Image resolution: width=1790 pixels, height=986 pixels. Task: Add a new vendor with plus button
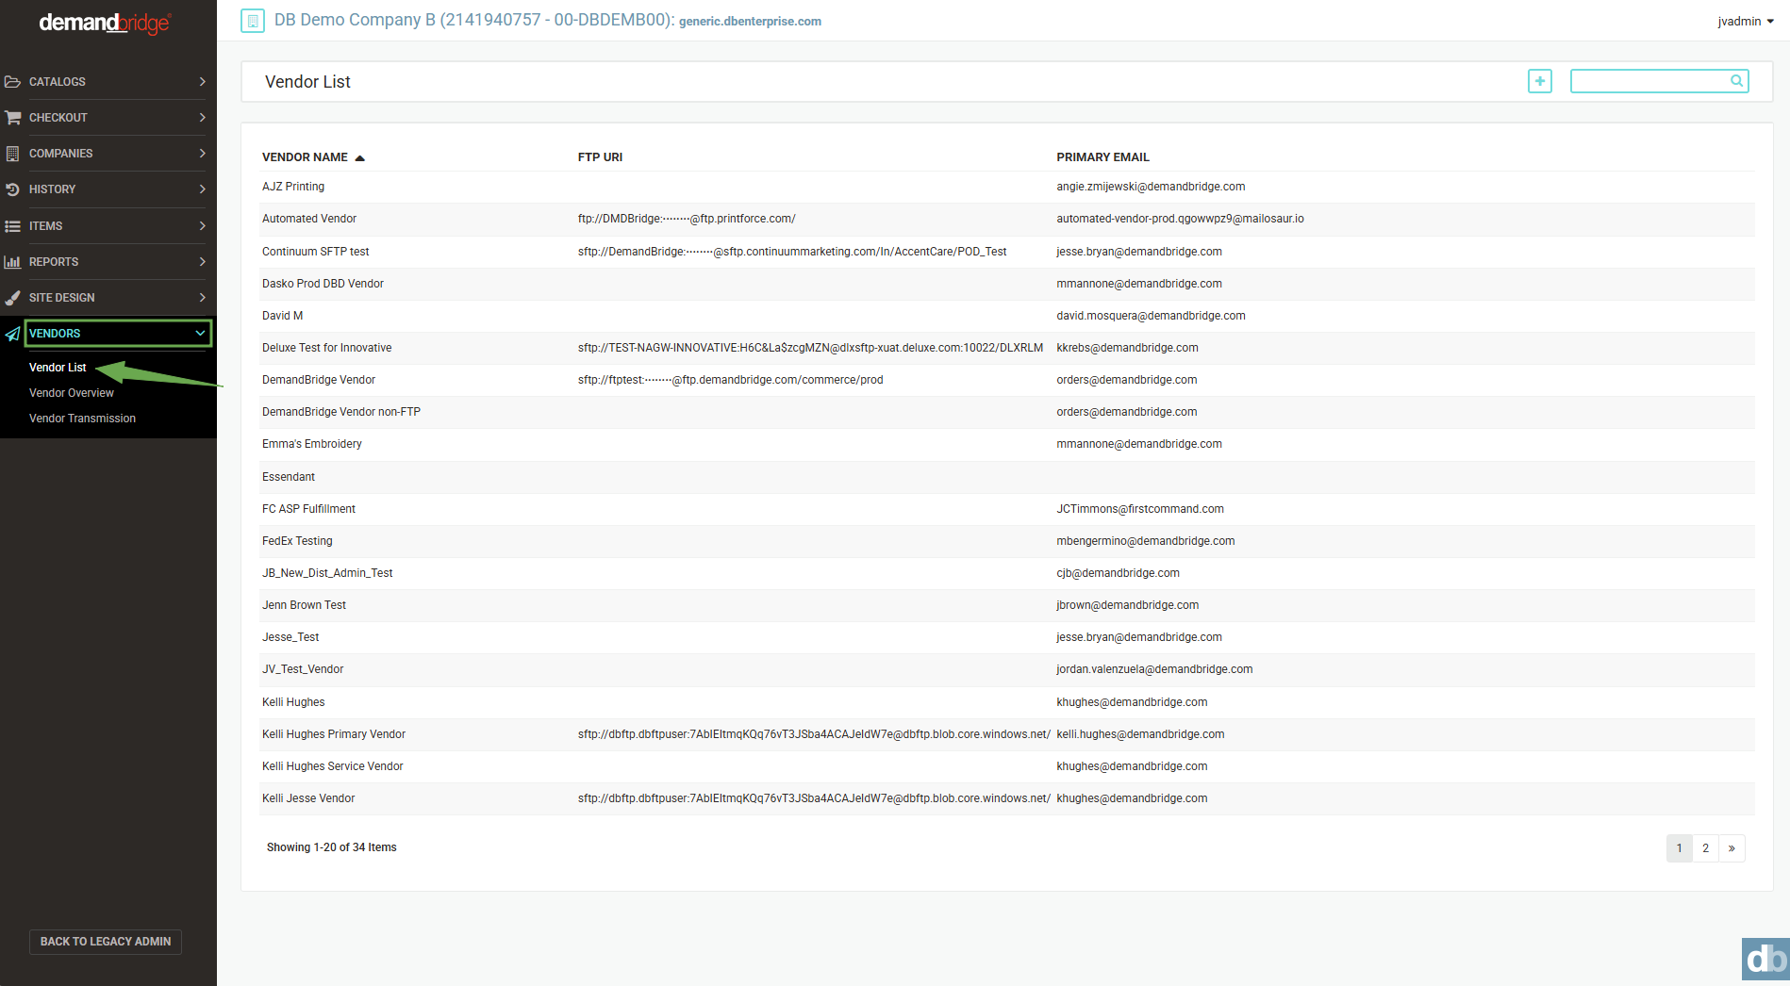(x=1540, y=81)
